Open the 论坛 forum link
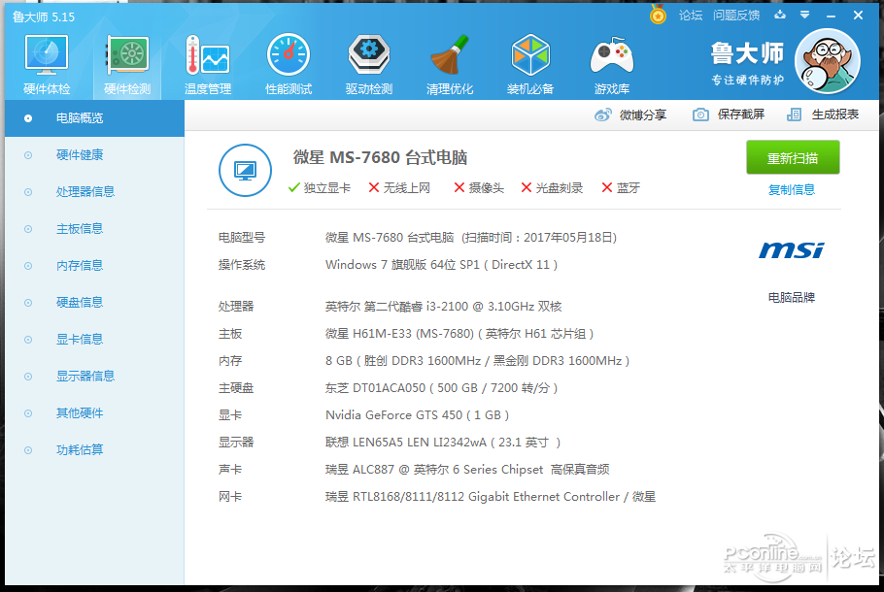Viewport: 884px width, 592px height. pos(691,16)
